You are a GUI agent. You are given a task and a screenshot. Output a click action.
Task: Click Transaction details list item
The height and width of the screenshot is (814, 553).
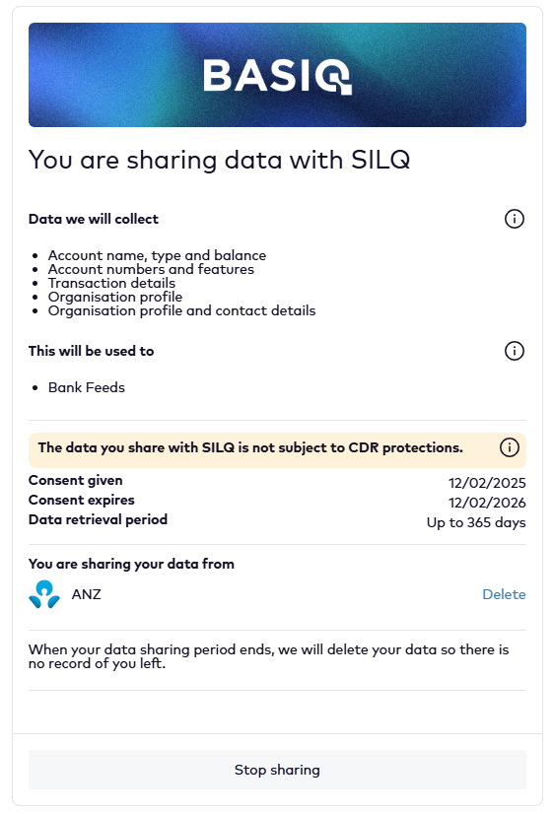[x=111, y=283]
